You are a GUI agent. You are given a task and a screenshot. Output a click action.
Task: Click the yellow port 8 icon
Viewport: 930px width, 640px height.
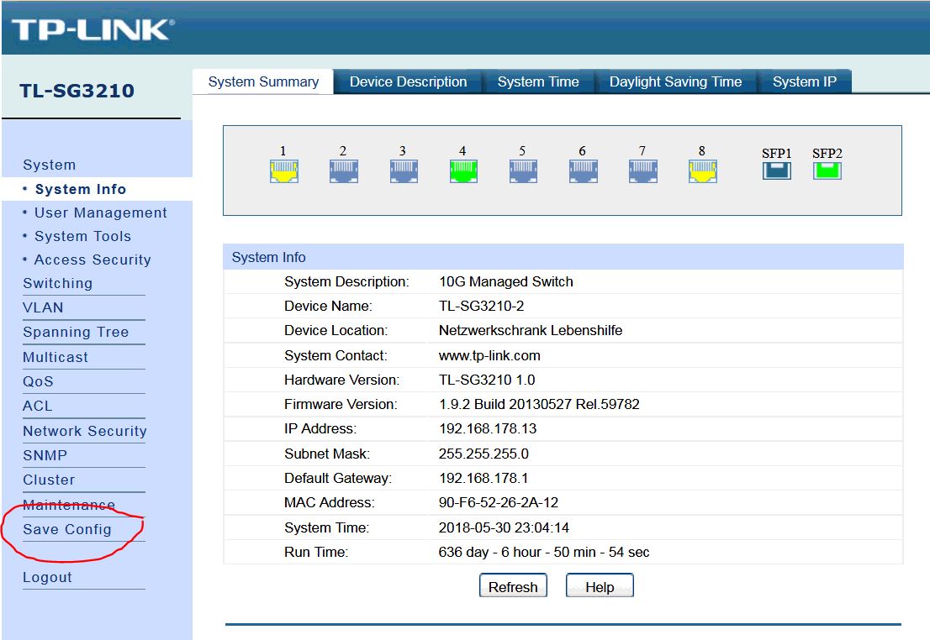(x=703, y=171)
